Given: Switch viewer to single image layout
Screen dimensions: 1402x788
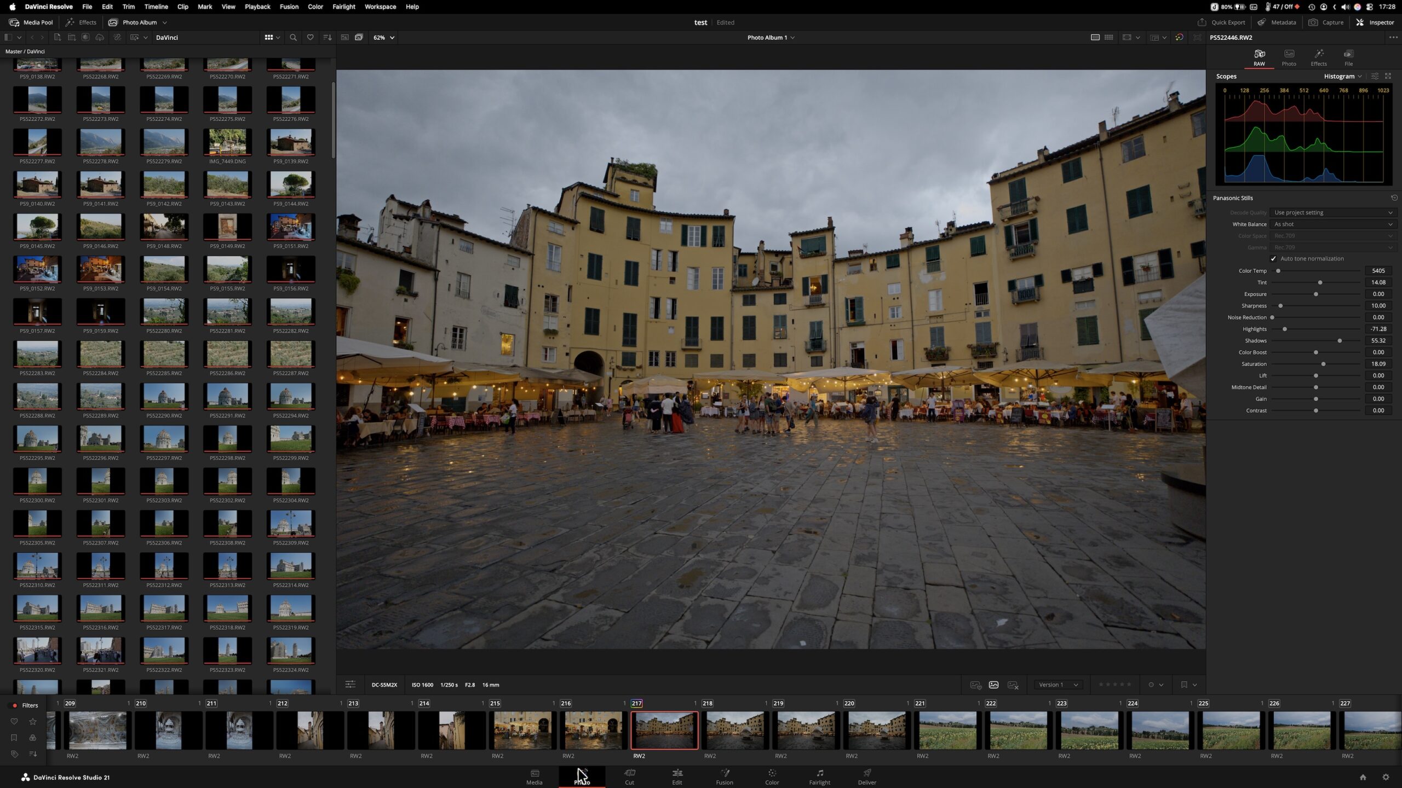Looking at the screenshot, I should [x=1095, y=37].
